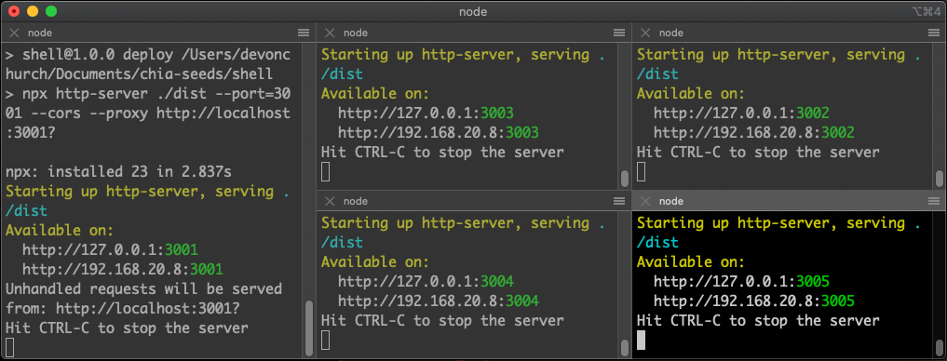The height and width of the screenshot is (361, 947).
Task: Open link http://127.0.0.1:3001
Action: point(110,249)
